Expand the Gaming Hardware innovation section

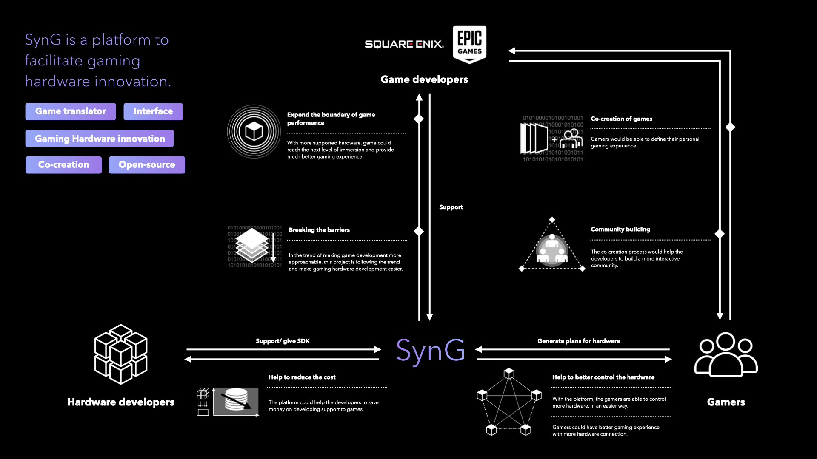(x=100, y=139)
